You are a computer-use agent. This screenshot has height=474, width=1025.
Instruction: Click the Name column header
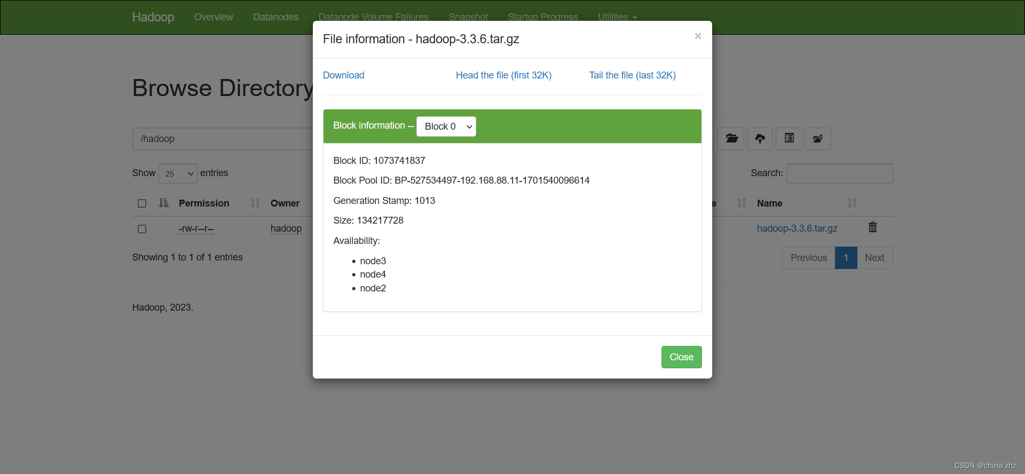(769, 203)
